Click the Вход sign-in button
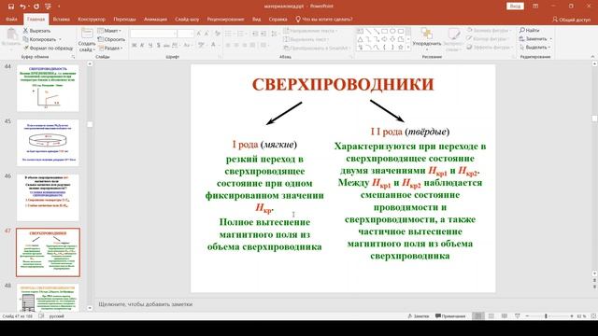The image size is (598, 336). click(x=515, y=7)
